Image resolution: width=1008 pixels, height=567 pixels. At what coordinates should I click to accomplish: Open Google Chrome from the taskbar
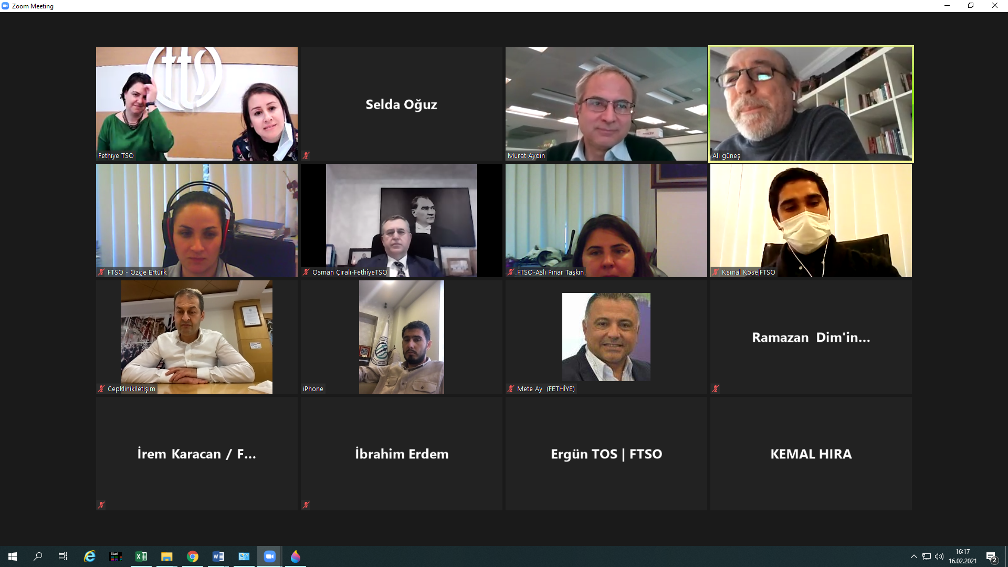(193, 556)
